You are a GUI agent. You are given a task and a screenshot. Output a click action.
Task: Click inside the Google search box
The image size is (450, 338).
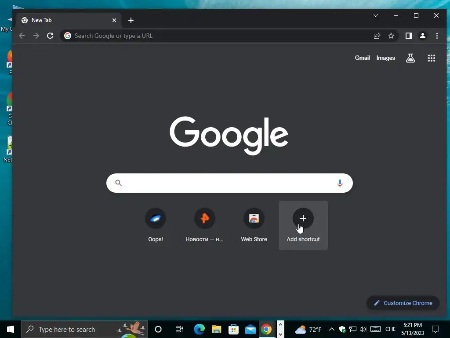coord(229,183)
